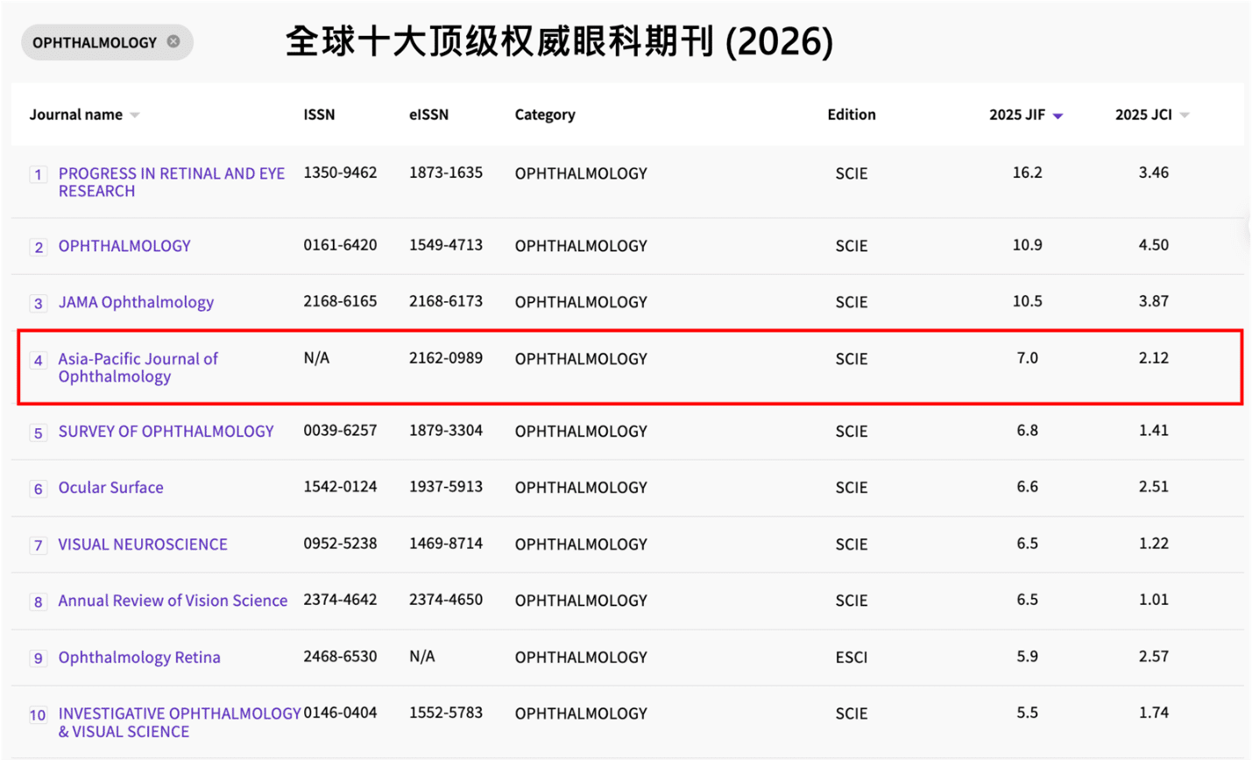
Task: Select eISSN 1873-1635 cell
Action: (x=446, y=172)
